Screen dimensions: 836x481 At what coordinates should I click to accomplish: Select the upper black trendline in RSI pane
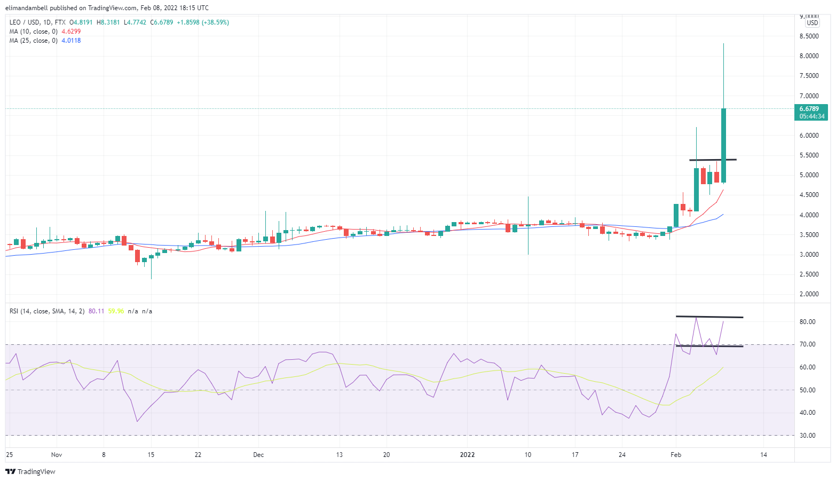tap(709, 317)
